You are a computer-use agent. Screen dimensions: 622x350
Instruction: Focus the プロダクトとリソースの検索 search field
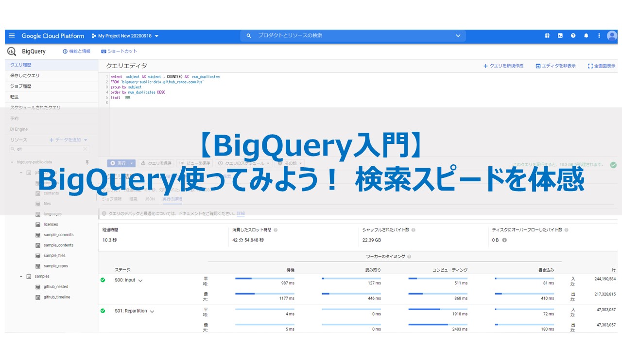(353, 35)
